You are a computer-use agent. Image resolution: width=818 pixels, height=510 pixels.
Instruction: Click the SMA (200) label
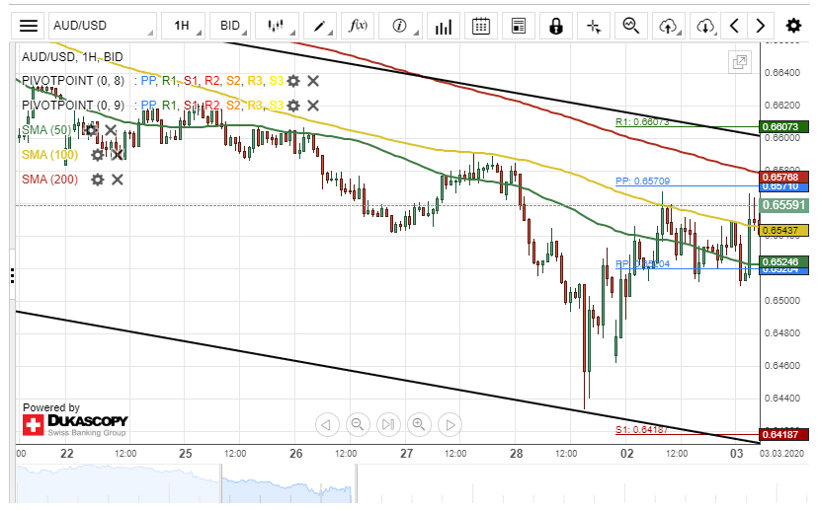pyautogui.click(x=50, y=180)
